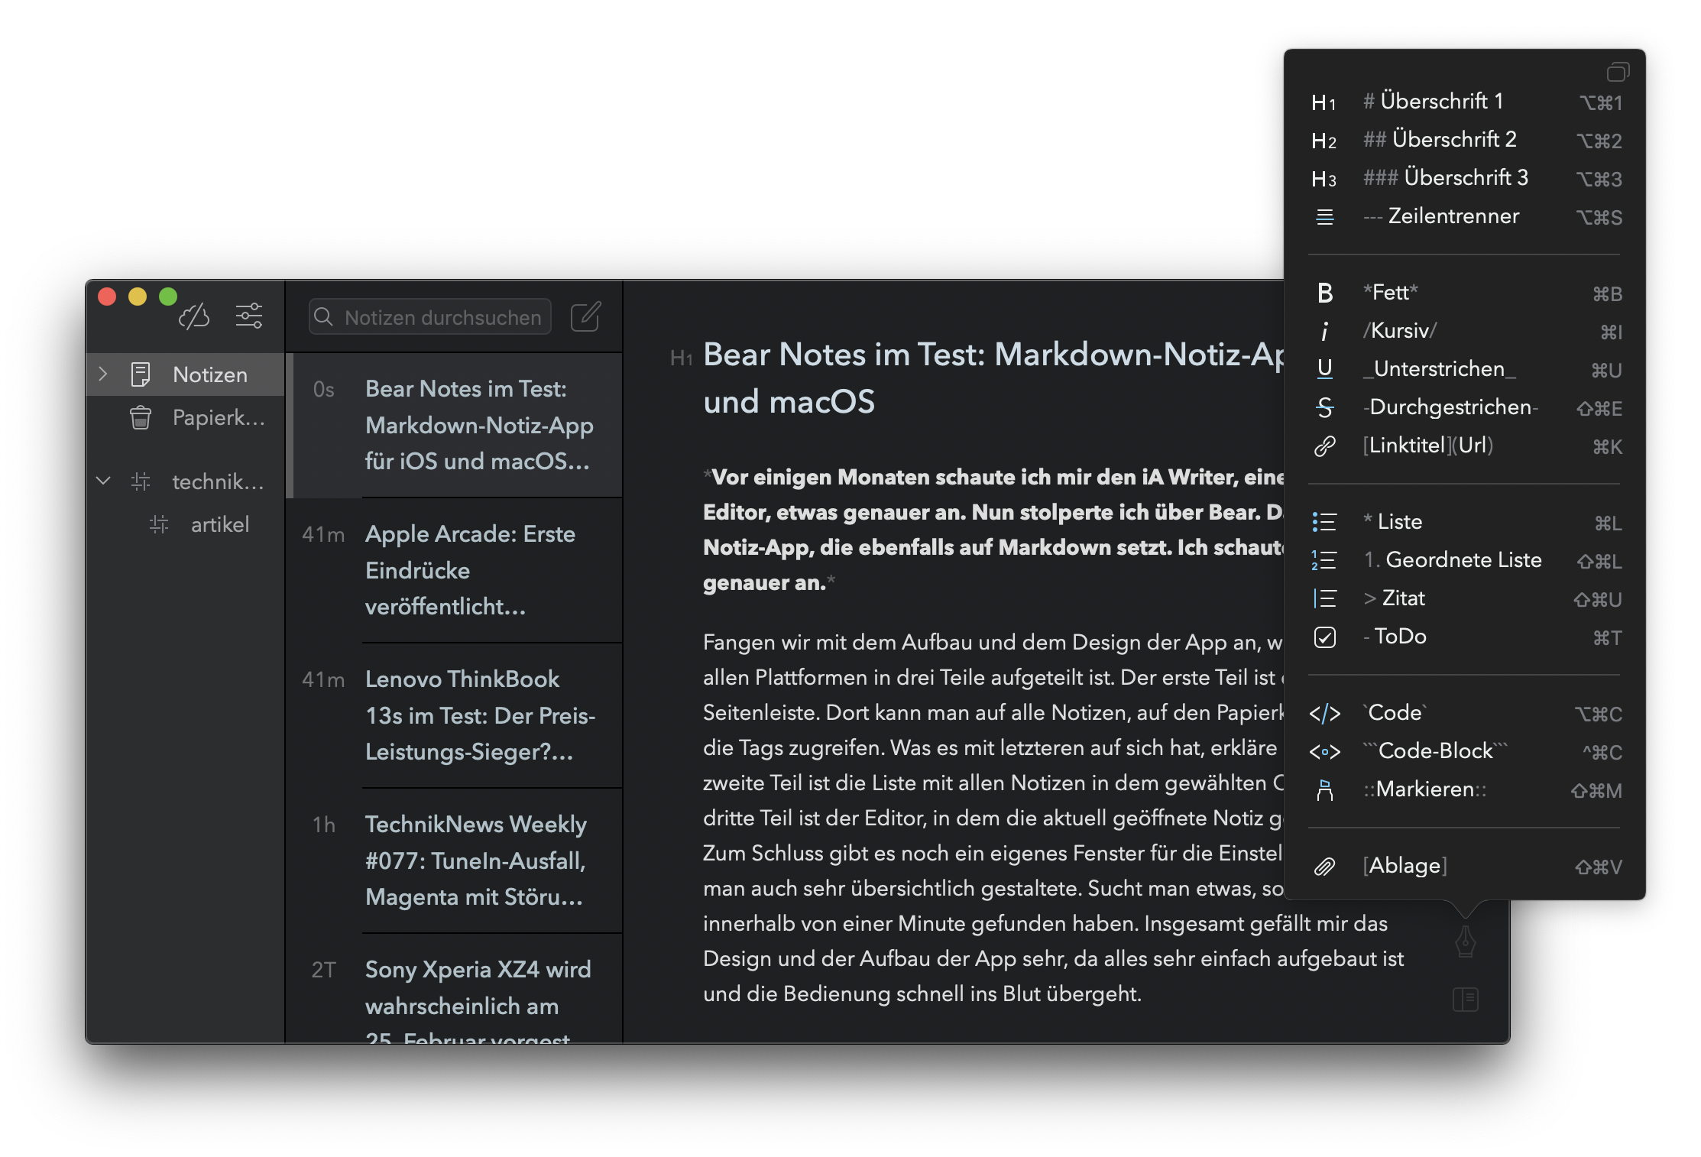Viewport: 1701px width, 1157px height.
Task: Click the line separator icon
Action: pos(1324,217)
